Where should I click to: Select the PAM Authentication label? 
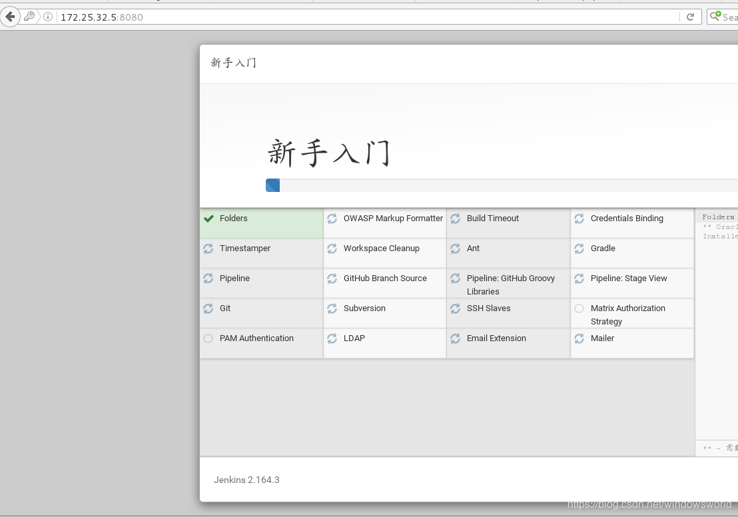256,338
